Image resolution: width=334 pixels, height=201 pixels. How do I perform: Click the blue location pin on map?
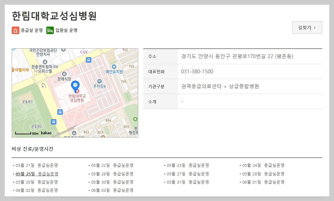point(75,87)
